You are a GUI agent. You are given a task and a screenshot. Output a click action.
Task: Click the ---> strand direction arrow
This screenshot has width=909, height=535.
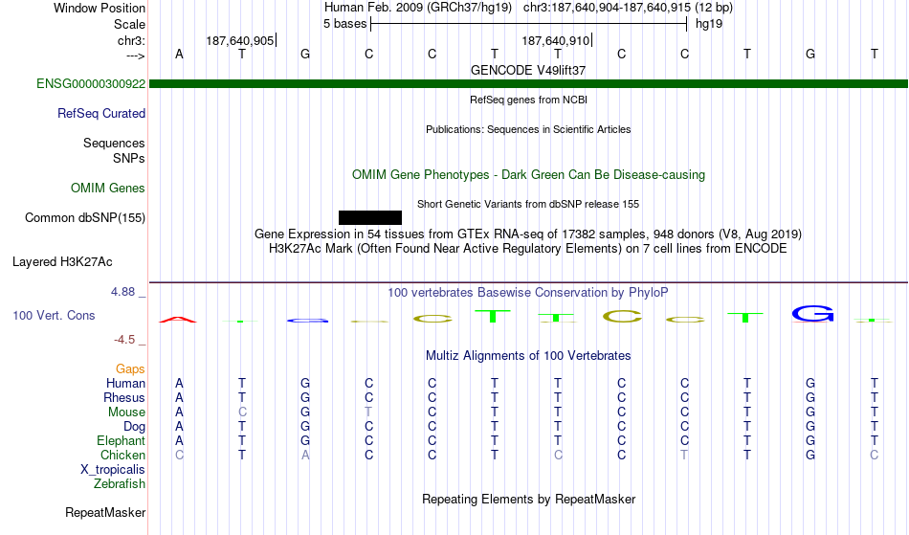(136, 56)
